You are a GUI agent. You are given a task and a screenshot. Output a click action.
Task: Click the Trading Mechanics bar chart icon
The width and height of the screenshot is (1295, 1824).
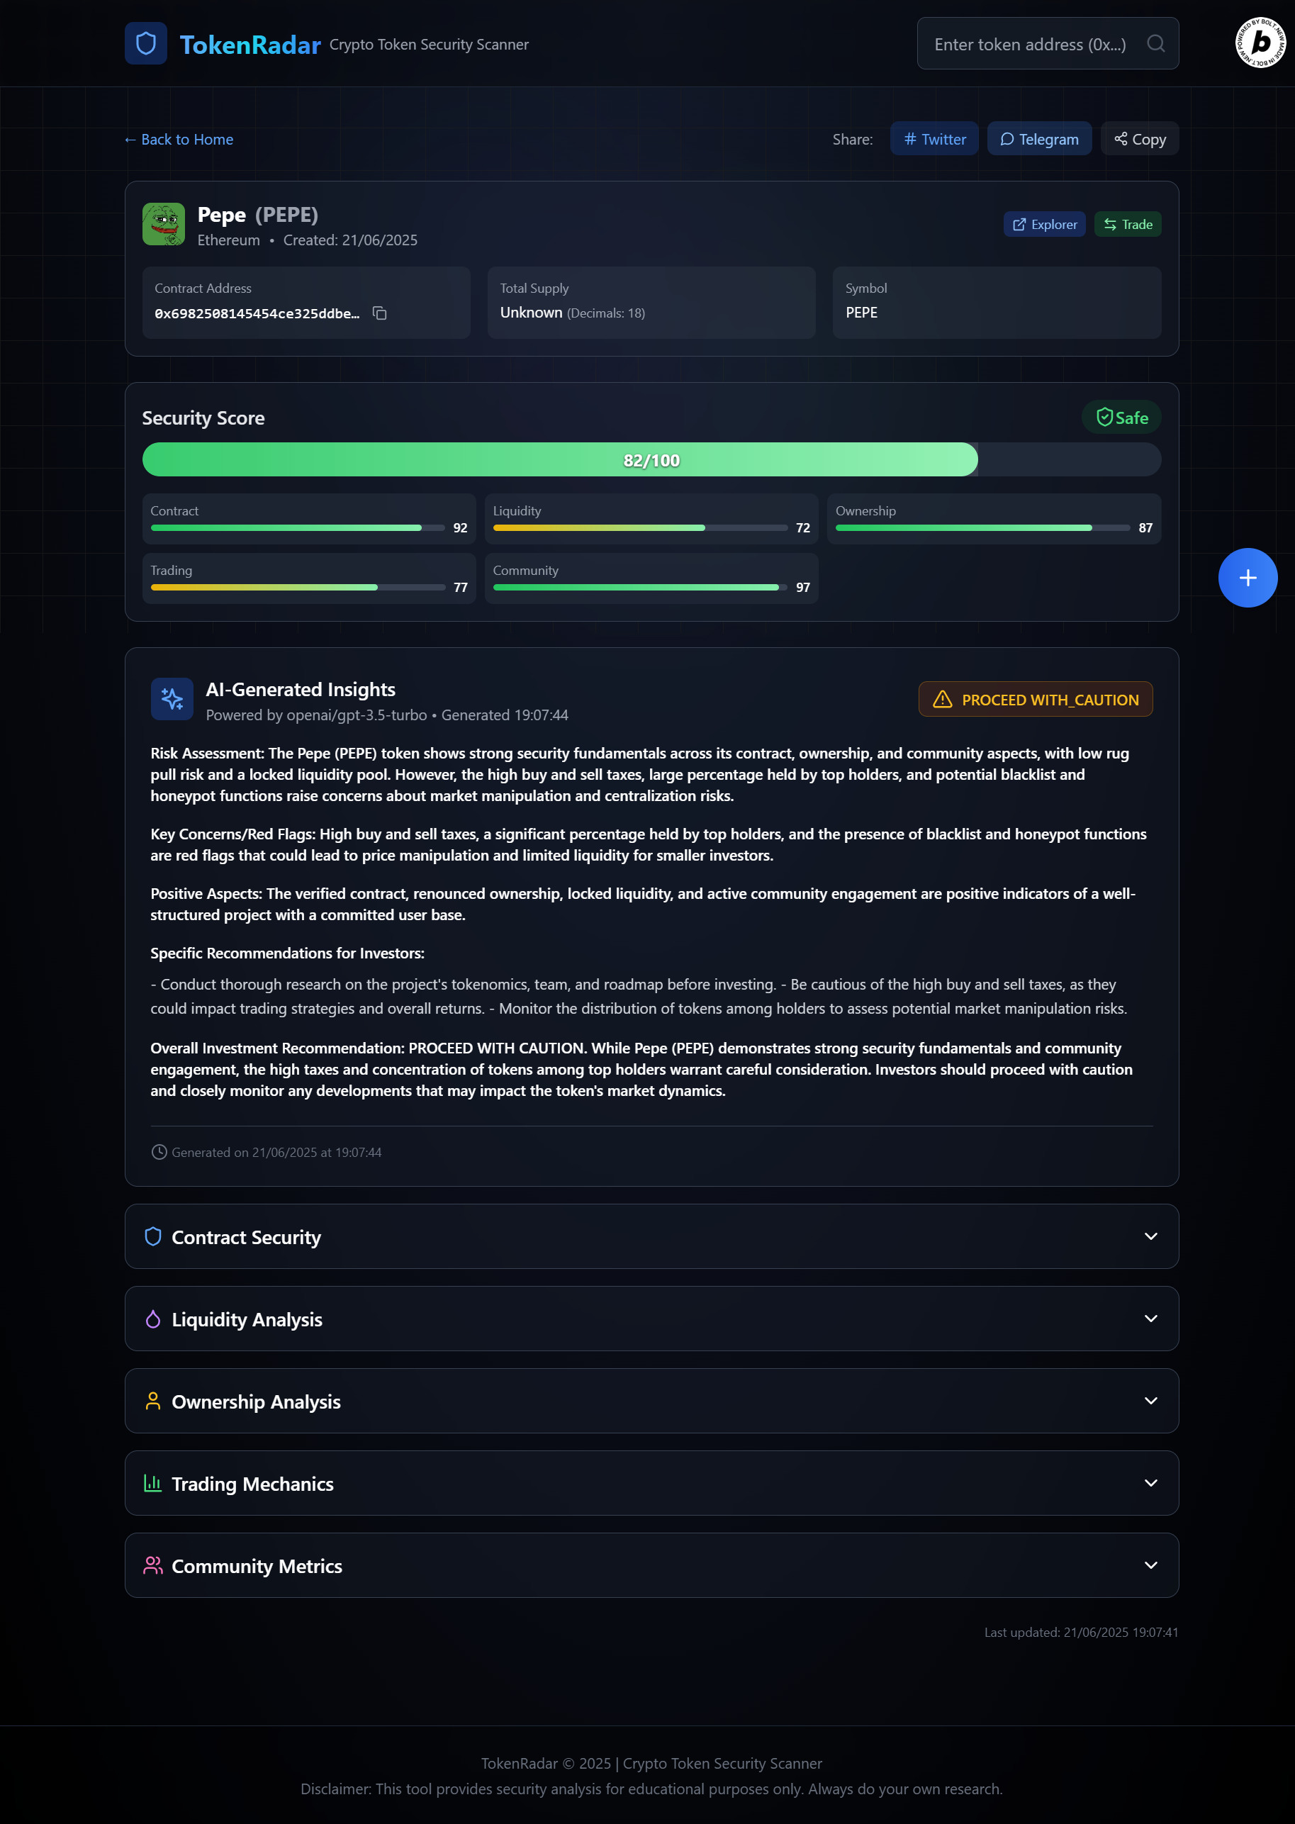coord(153,1482)
